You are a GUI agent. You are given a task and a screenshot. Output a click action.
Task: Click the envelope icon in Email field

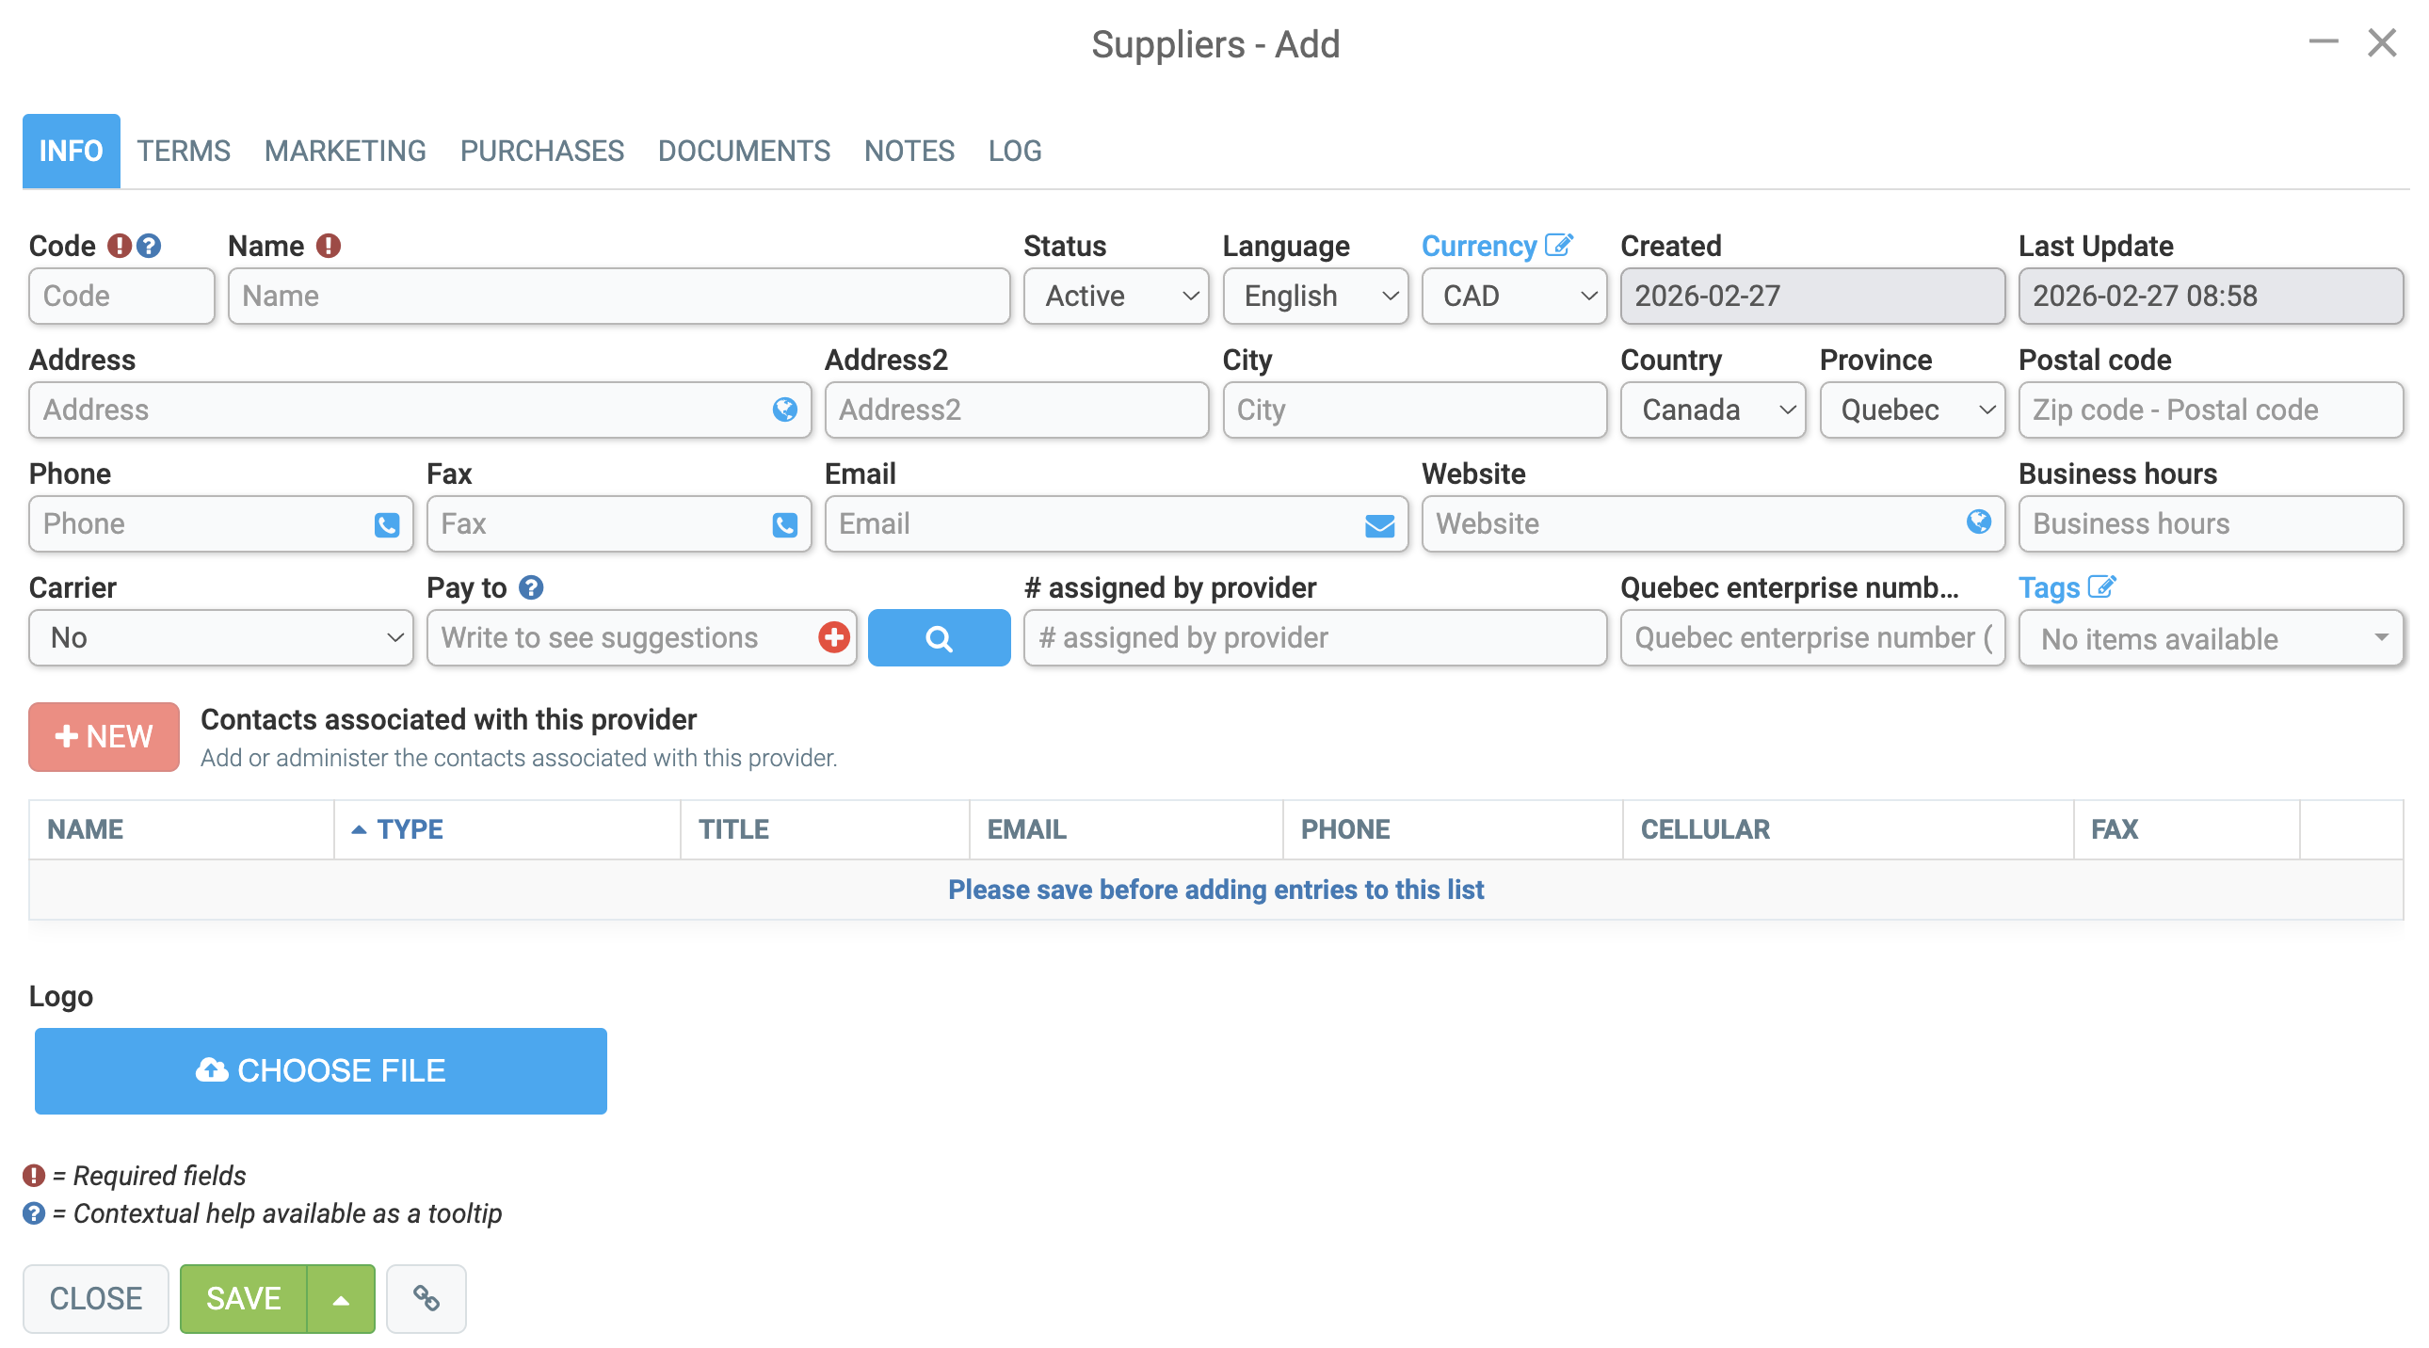click(1379, 525)
